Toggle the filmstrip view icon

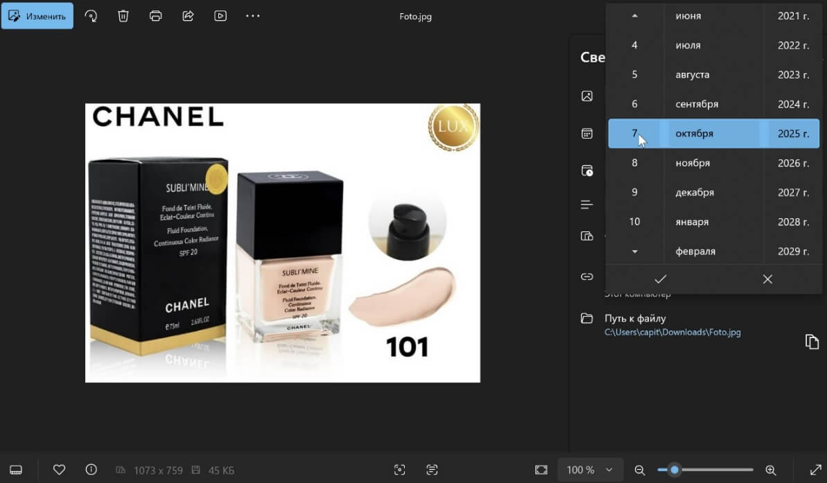[x=16, y=470]
